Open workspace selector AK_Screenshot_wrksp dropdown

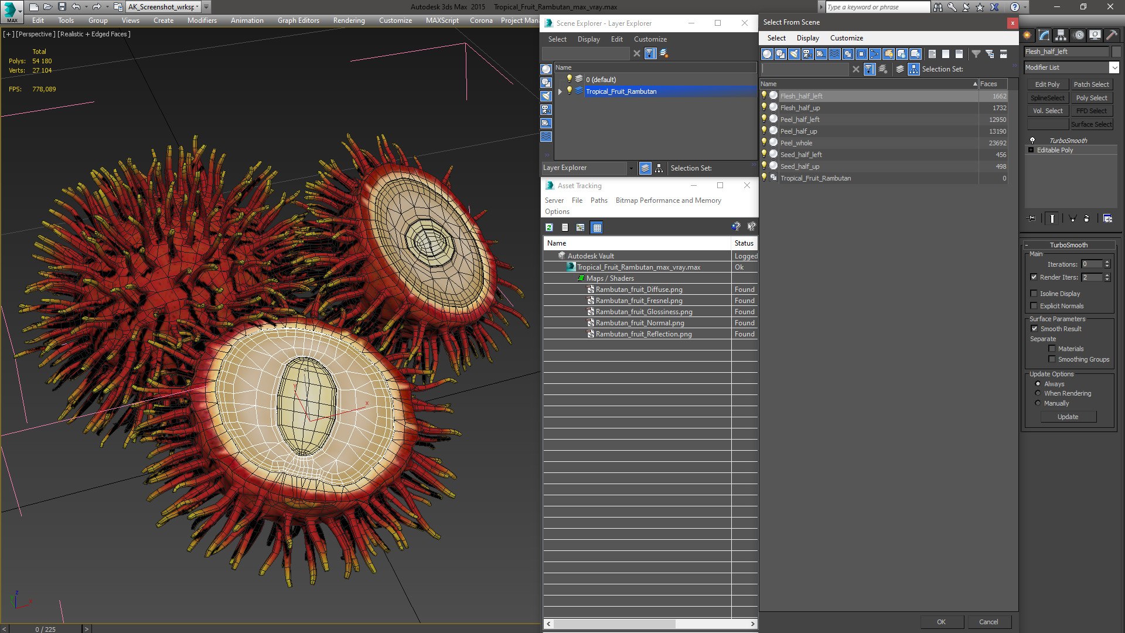(x=198, y=7)
